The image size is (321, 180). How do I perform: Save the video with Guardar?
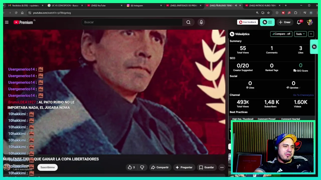pyautogui.click(x=206, y=167)
